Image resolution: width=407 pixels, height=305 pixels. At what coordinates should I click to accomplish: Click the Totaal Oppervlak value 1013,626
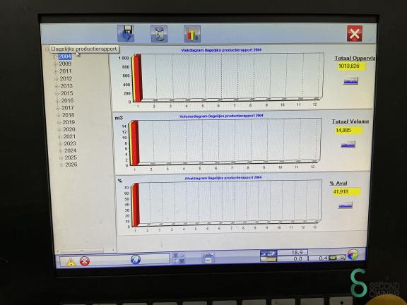pos(352,66)
